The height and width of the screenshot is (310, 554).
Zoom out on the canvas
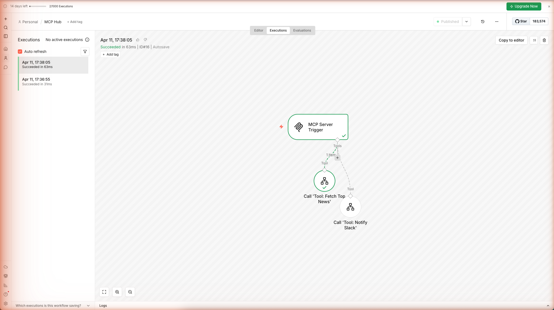coord(130,292)
